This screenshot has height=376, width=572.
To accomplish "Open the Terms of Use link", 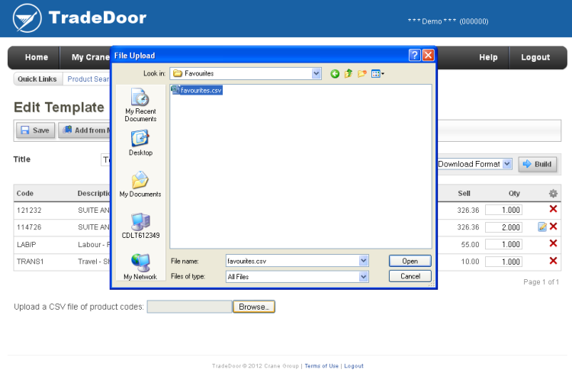I will [x=321, y=366].
